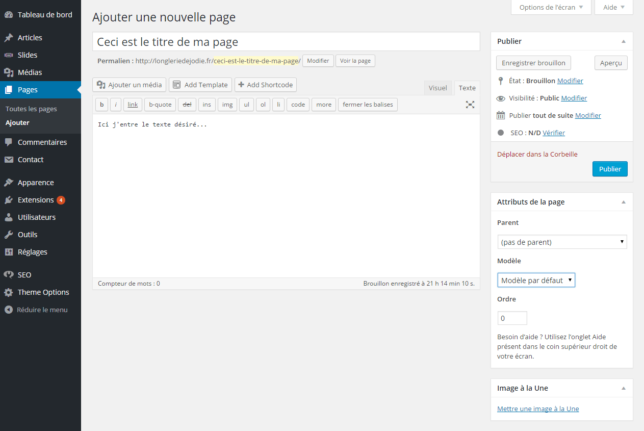Click Déplacer dans la Corbeille link

click(537, 154)
